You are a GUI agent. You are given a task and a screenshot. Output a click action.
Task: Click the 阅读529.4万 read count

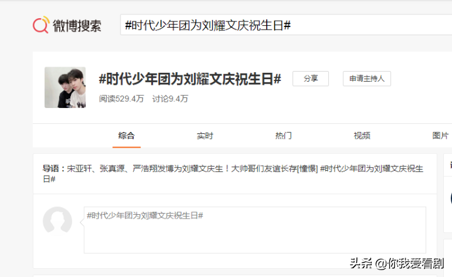tap(121, 99)
